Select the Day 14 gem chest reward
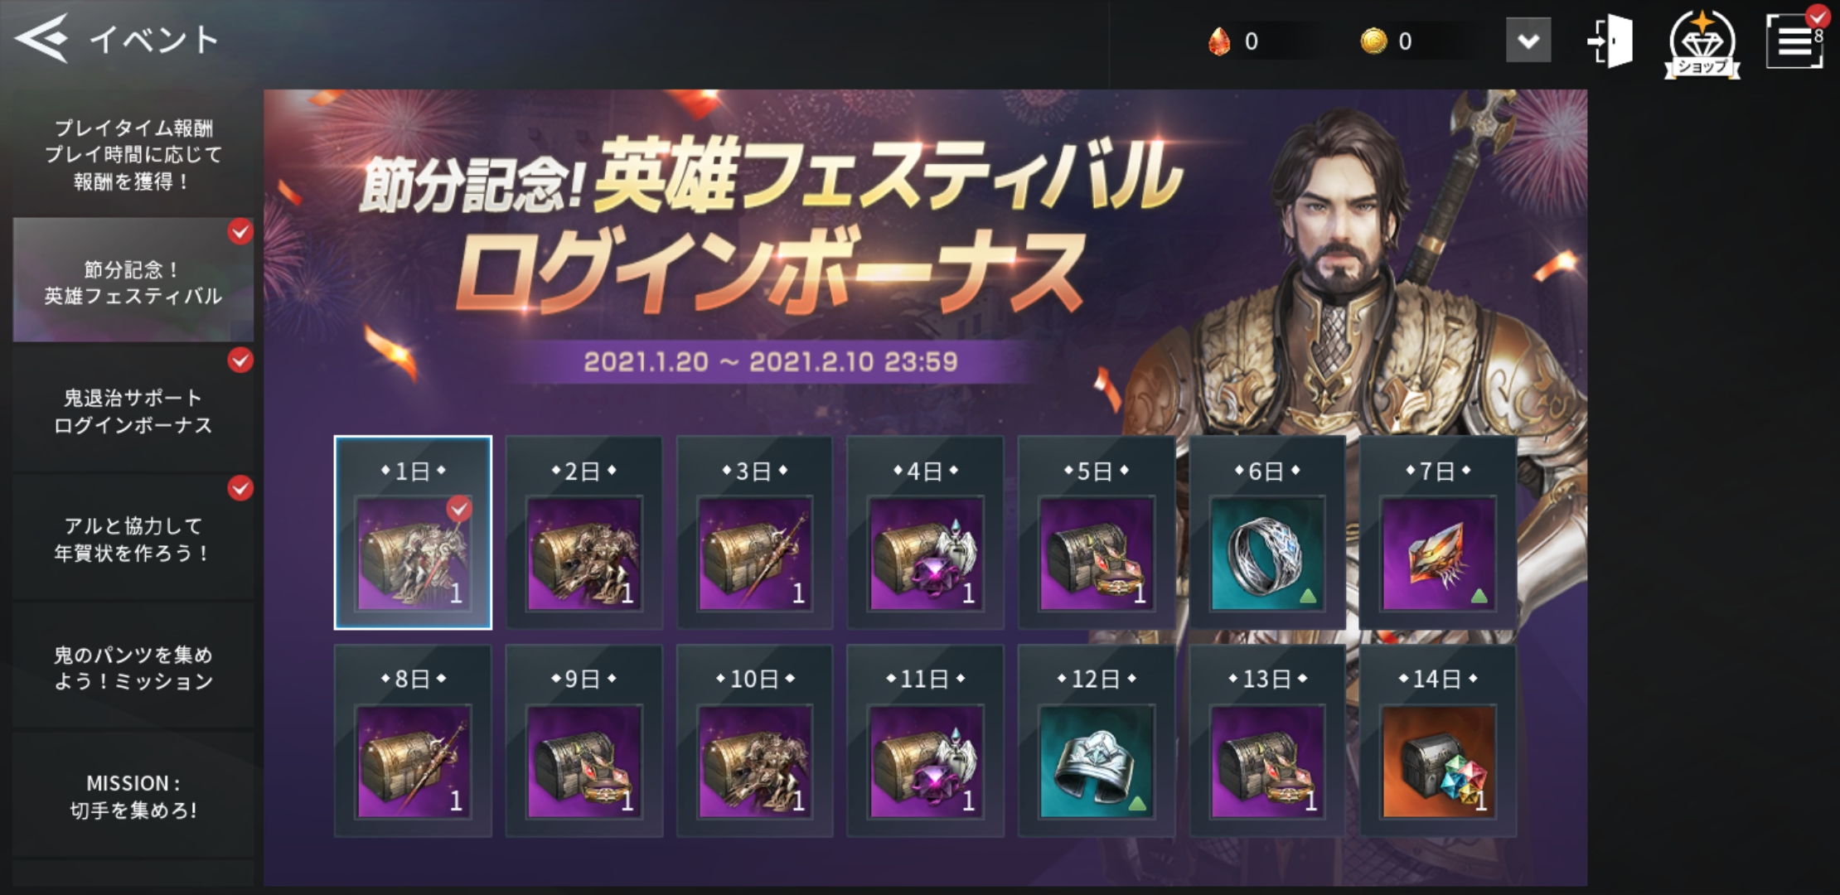1840x895 pixels. [x=1438, y=762]
